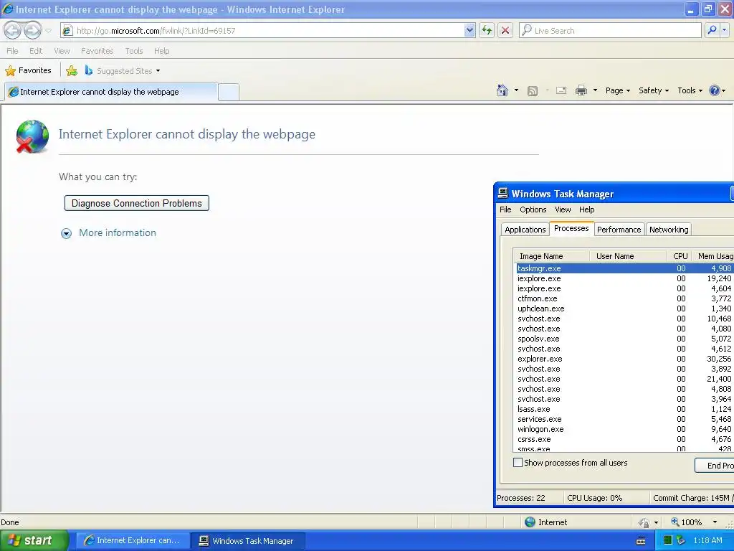The image size is (734, 551).
Task: Open the IE Tools menu in menu bar
Action: click(x=134, y=51)
